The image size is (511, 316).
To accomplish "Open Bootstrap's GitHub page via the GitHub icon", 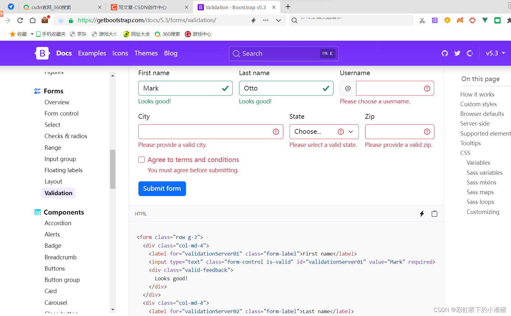I will coord(444,53).
